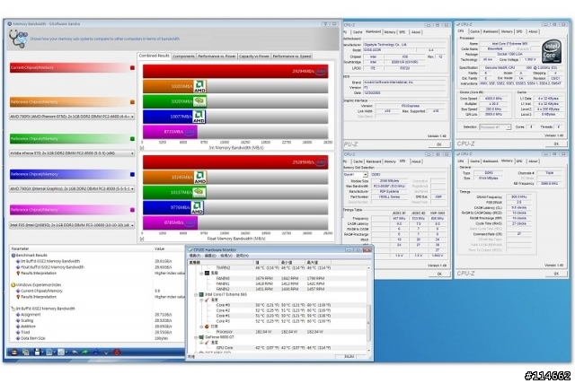
Task: Click the Gigabyte Technology manufacturer field in CPU-Z
Action: pos(405,44)
